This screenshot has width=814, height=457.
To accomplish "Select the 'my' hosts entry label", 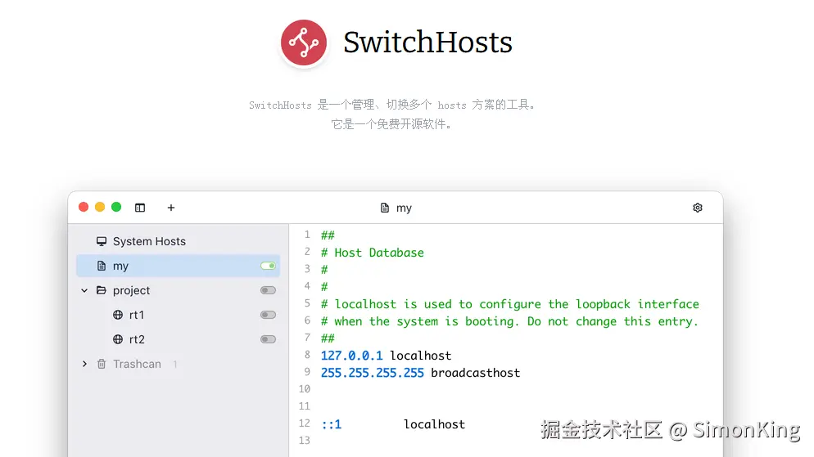I will pyautogui.click(x=120, y=267).
